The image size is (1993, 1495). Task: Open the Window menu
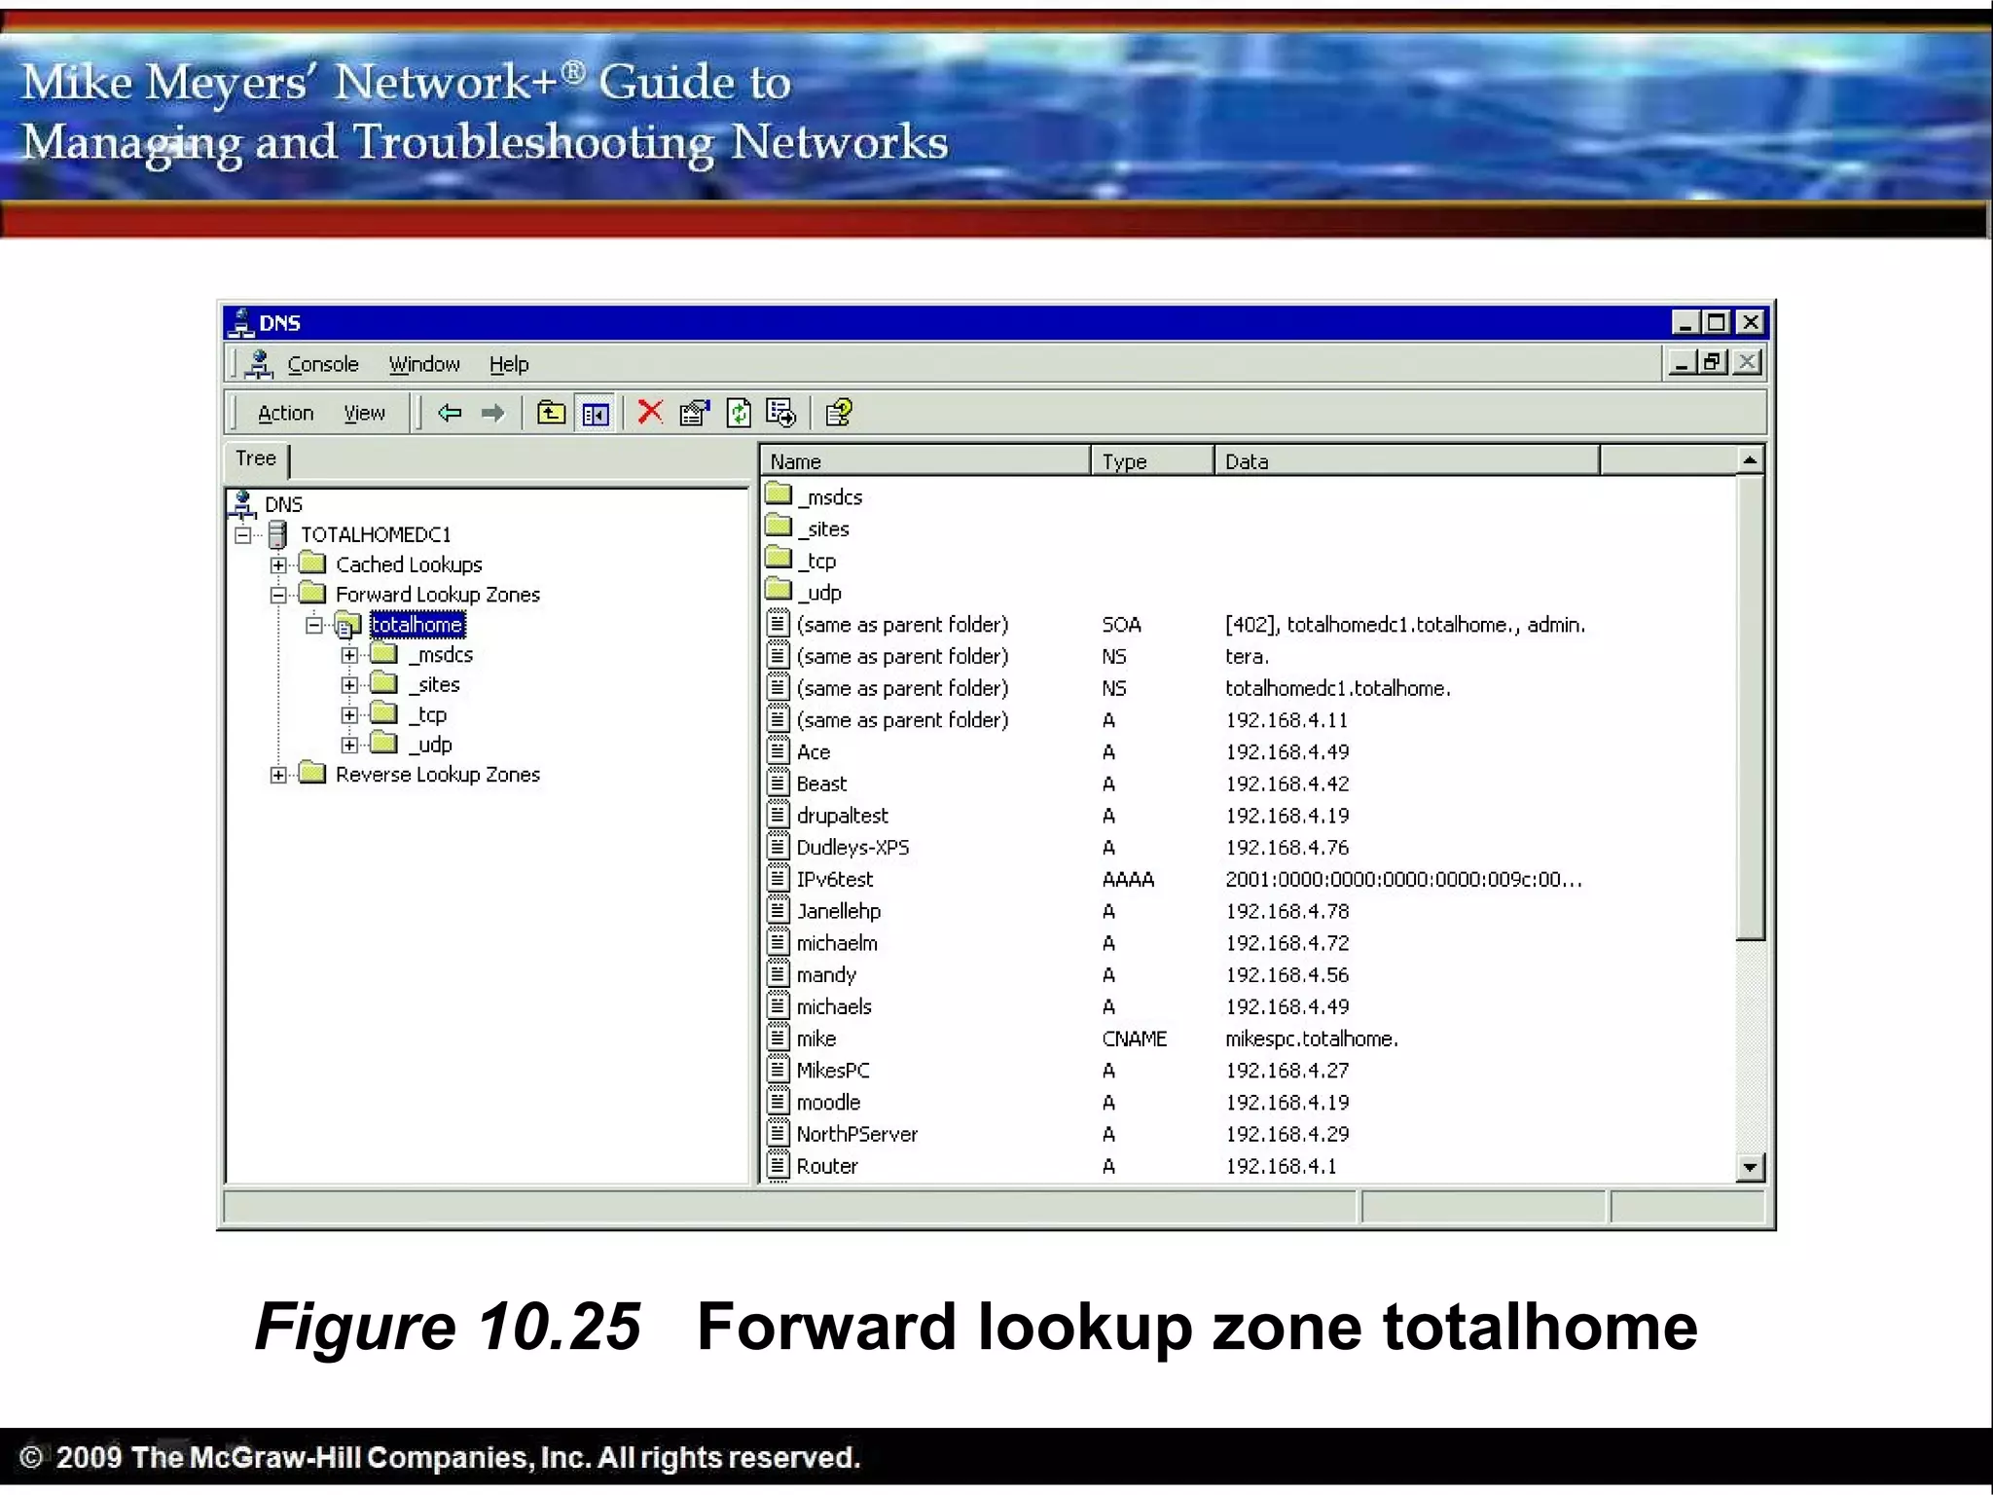pos(424,364)
